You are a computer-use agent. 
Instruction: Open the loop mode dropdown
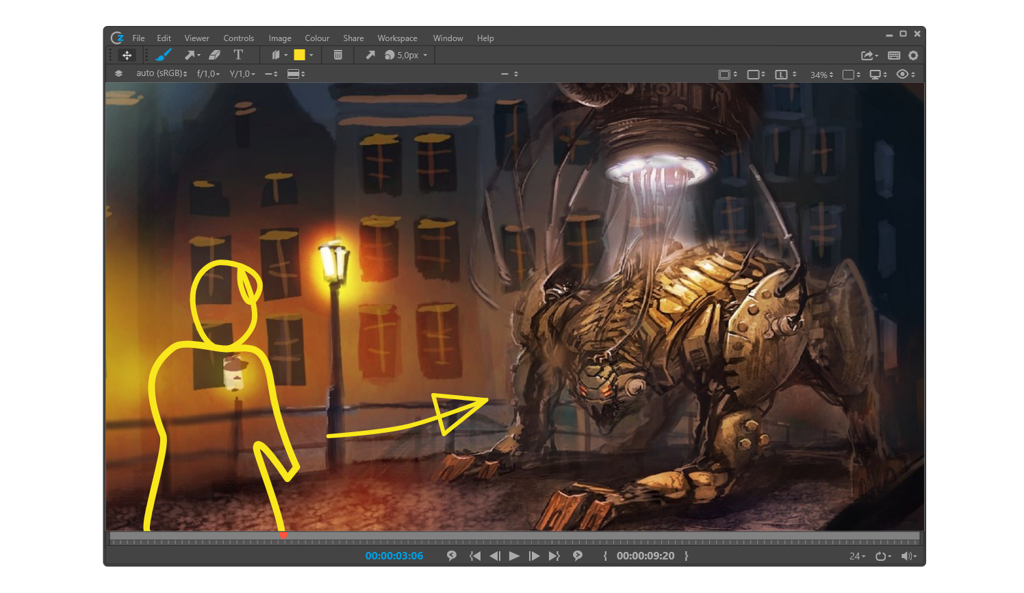pos(883,556)
